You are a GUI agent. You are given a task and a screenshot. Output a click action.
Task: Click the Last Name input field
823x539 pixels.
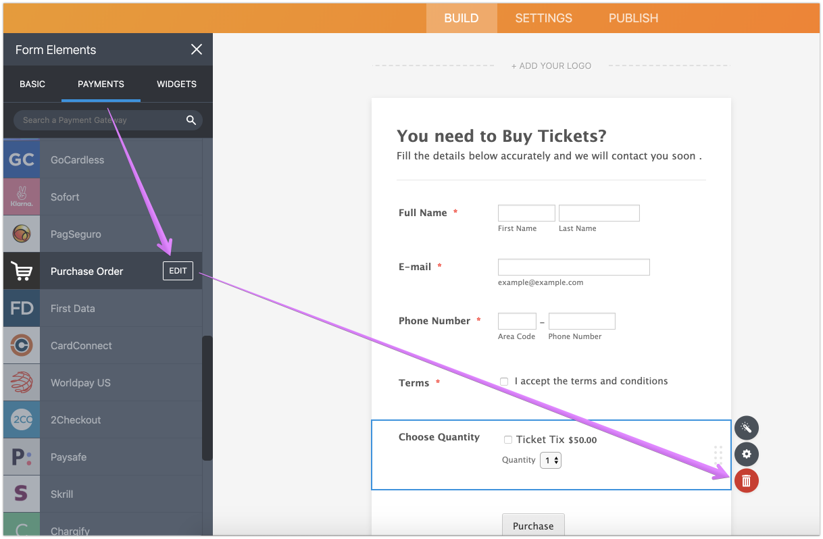coord(599,213)
